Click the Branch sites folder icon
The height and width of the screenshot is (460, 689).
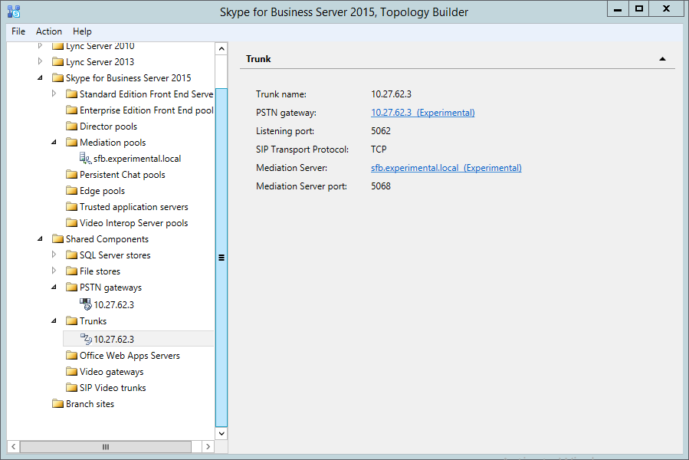click(x=57, y=404)
